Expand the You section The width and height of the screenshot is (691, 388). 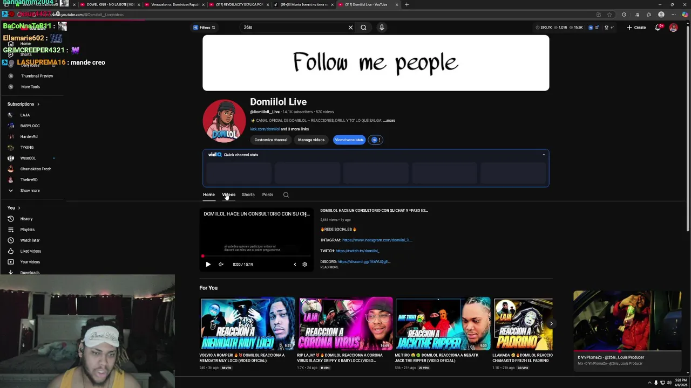(x=13, y=208)
